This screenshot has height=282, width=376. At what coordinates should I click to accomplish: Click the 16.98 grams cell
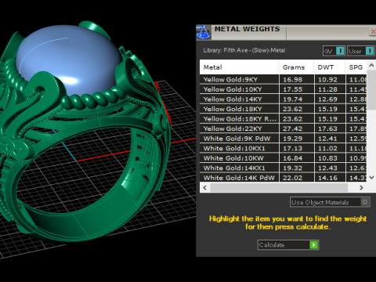click(x=297, y=79)
